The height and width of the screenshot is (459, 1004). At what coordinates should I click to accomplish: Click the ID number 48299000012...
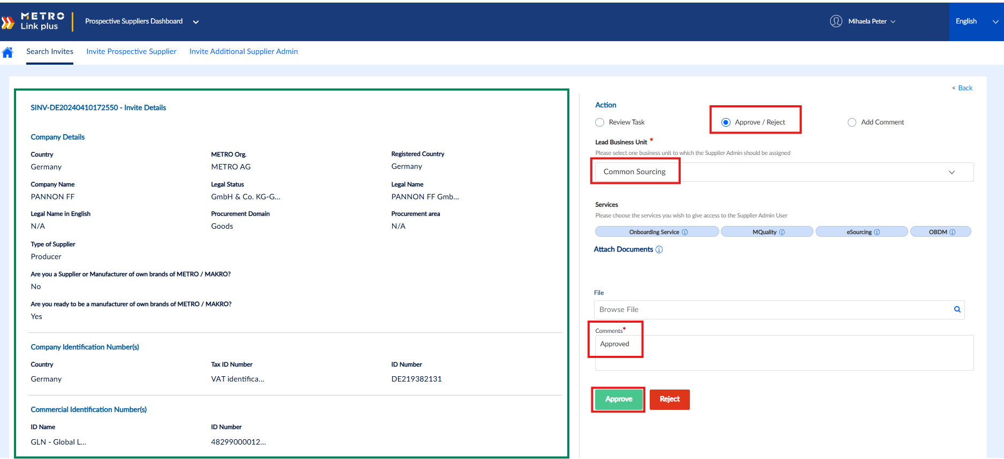point(238,442)
